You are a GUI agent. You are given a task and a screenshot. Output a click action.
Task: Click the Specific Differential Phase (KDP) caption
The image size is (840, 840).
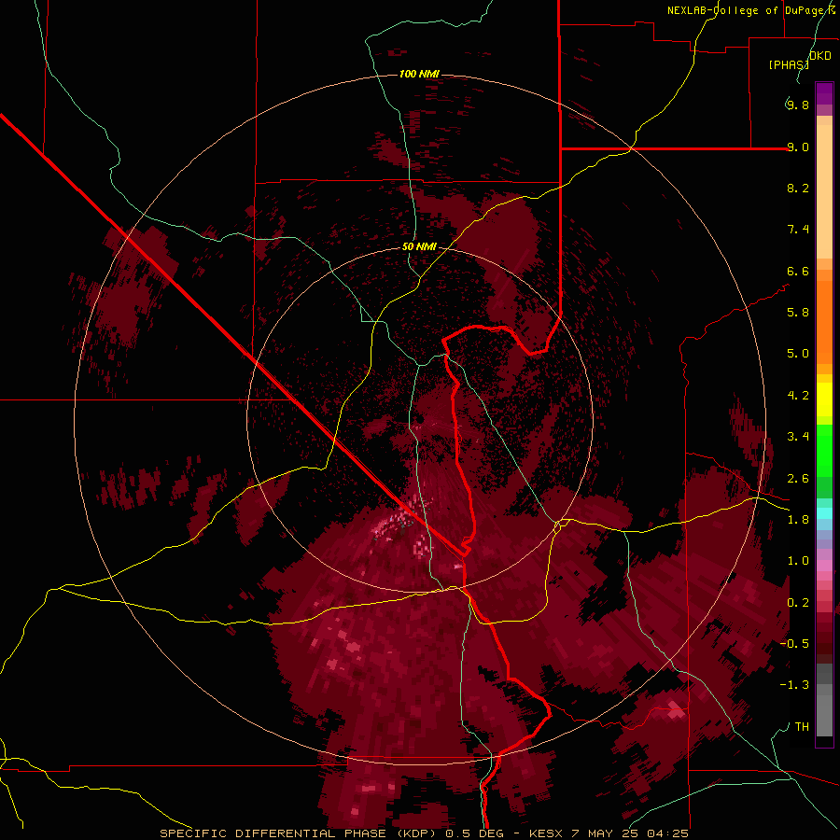[x=425, y=833]
